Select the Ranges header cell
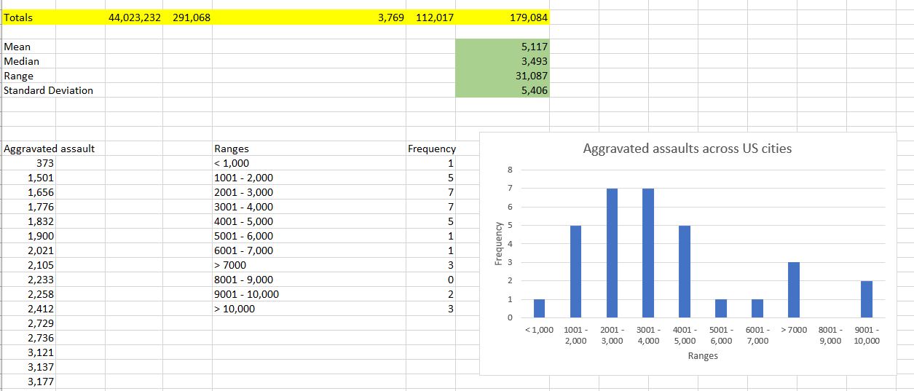The image size is (914, 391). point(232,149)
